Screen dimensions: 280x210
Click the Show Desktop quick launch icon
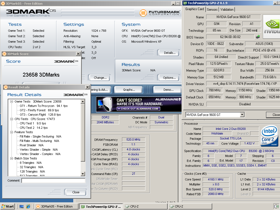22,207
